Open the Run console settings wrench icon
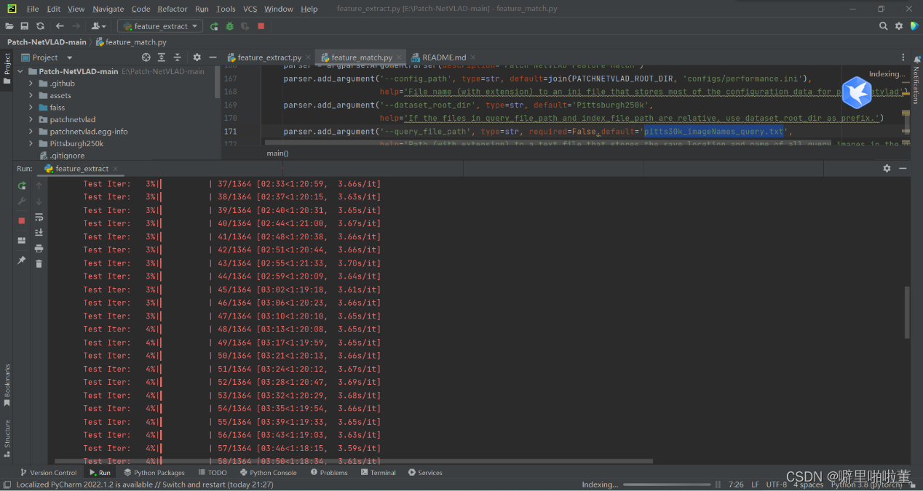The image size is (923, 491). click(21, 201)
